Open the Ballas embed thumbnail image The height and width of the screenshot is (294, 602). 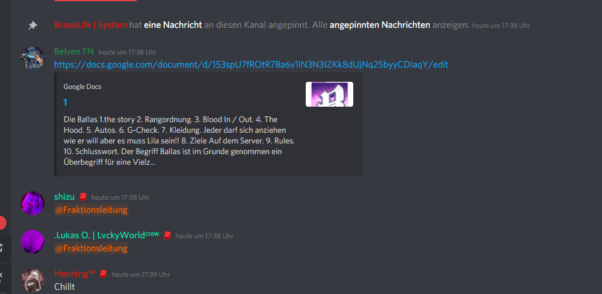pos(329,94)
